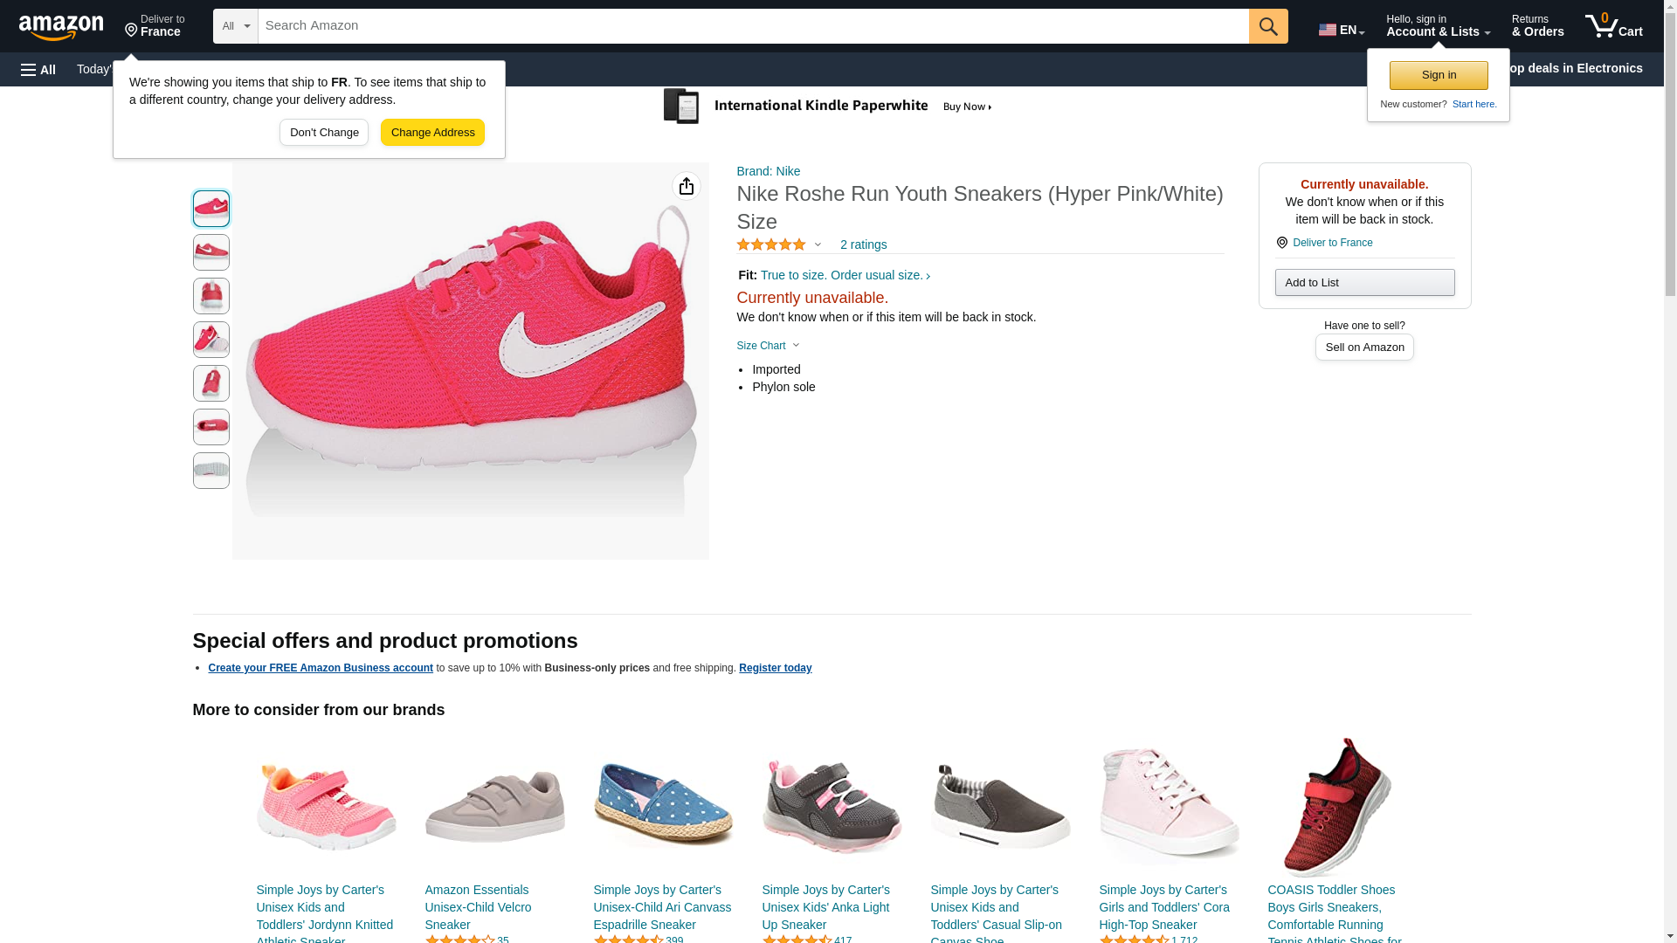Open the 2 ratings link
This screenshot has width=1677, height=943.
tap(863, 245)
